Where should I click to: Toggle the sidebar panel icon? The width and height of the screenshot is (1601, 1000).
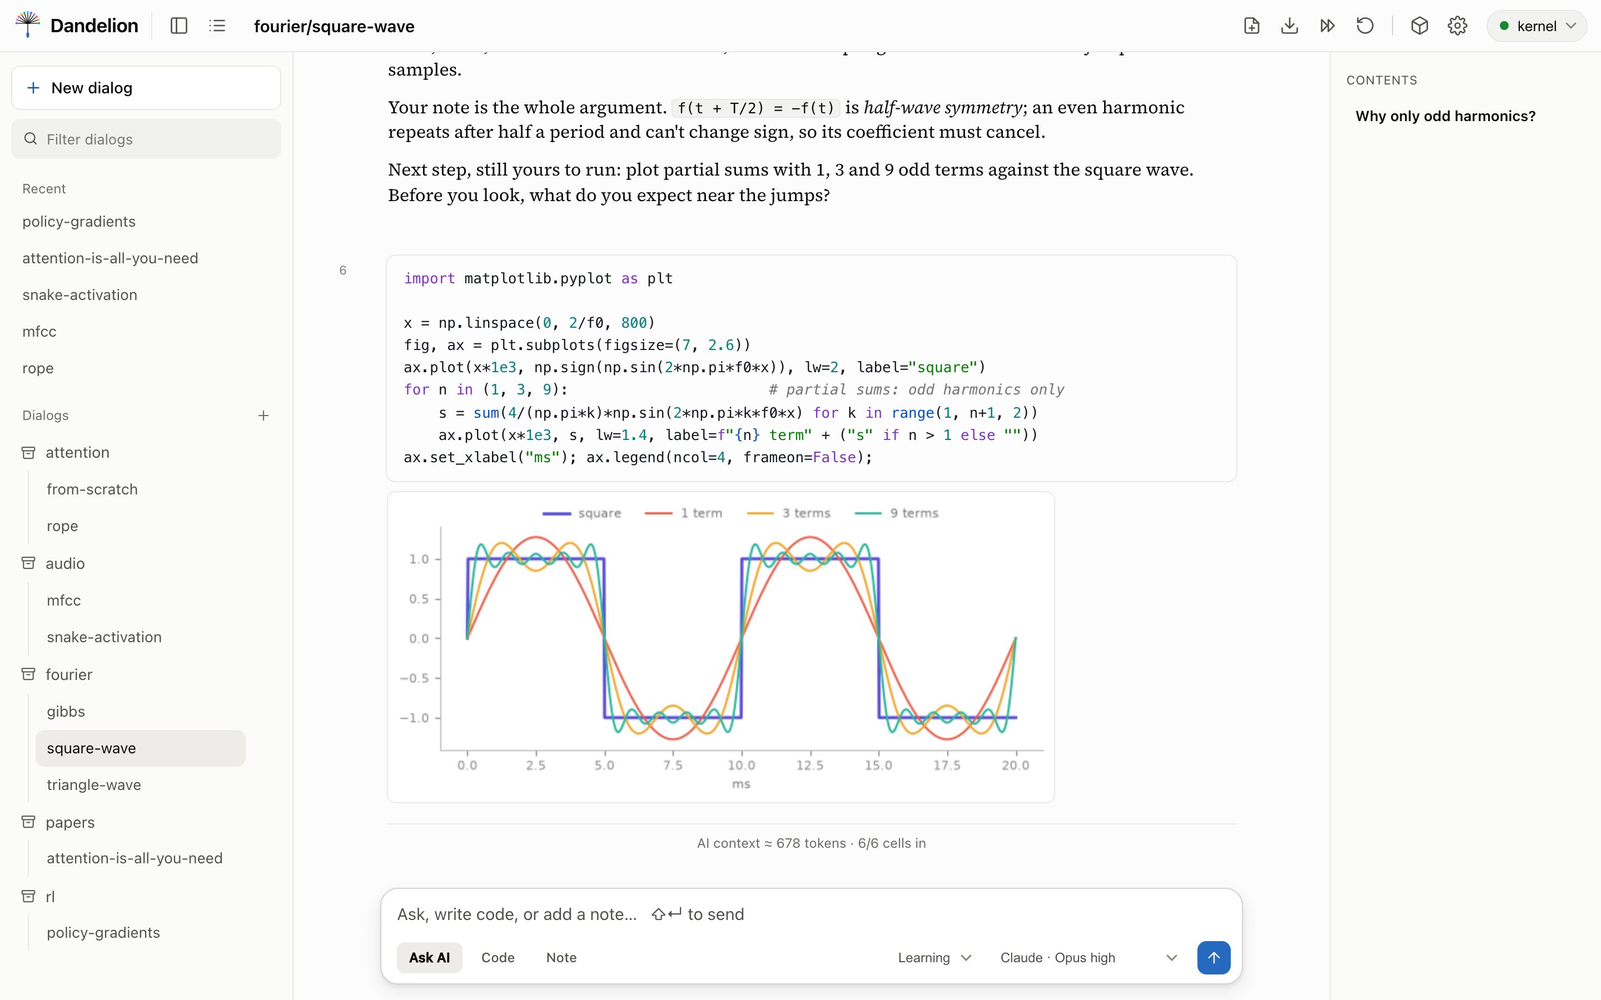click(178, 26)
